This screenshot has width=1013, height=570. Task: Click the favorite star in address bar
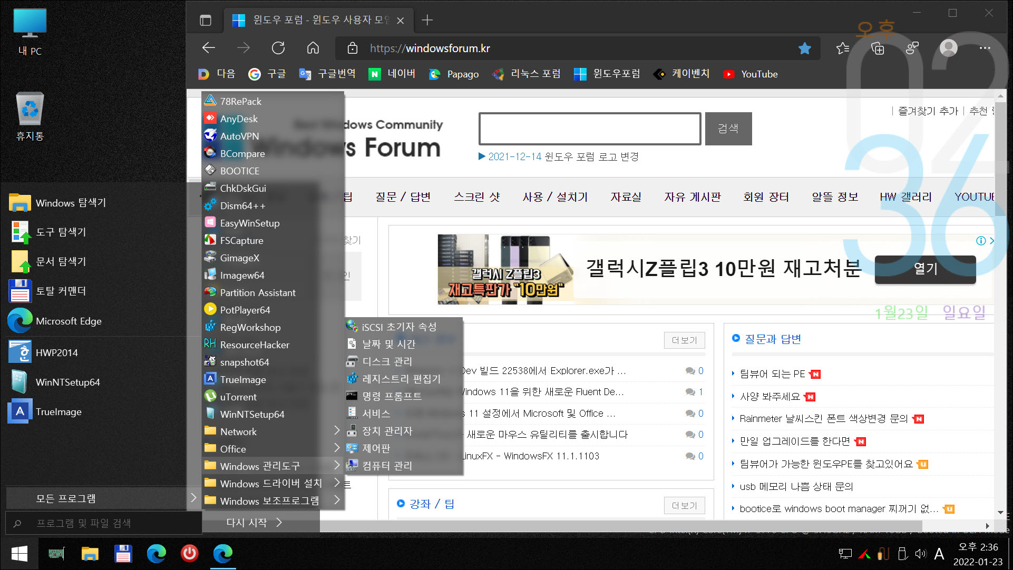pos(804,48)
